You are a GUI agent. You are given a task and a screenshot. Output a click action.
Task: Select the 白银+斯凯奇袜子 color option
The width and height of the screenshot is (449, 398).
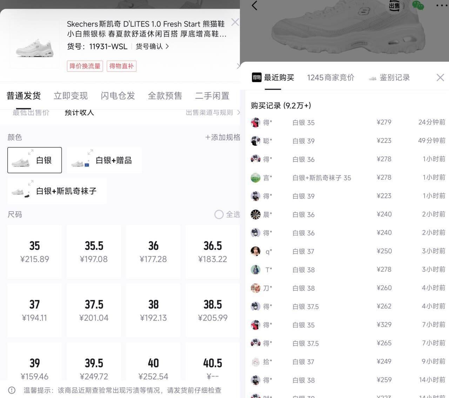click(x=57, y=191)
